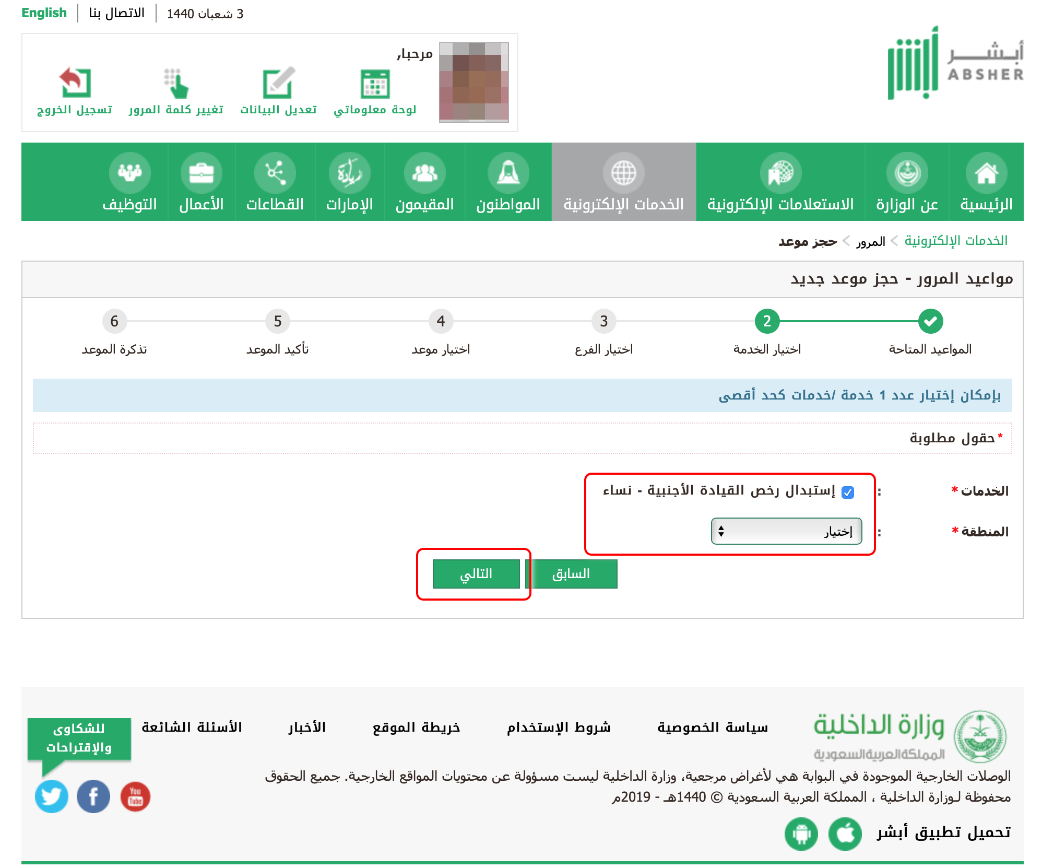Open change traffic password icon
The image size is (1042, 868).
coord(176,84)
